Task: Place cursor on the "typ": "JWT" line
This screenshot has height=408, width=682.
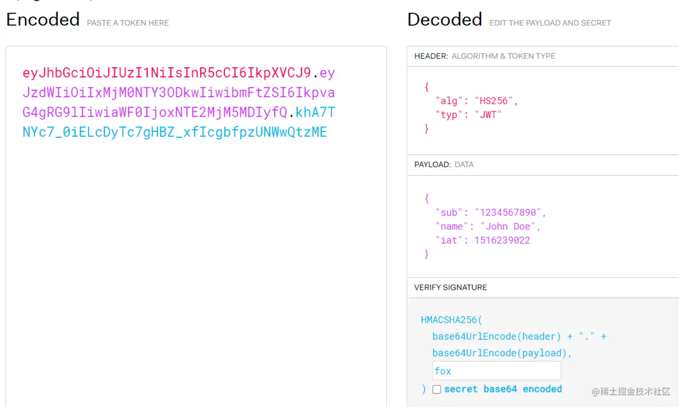Action: [468, 115]
